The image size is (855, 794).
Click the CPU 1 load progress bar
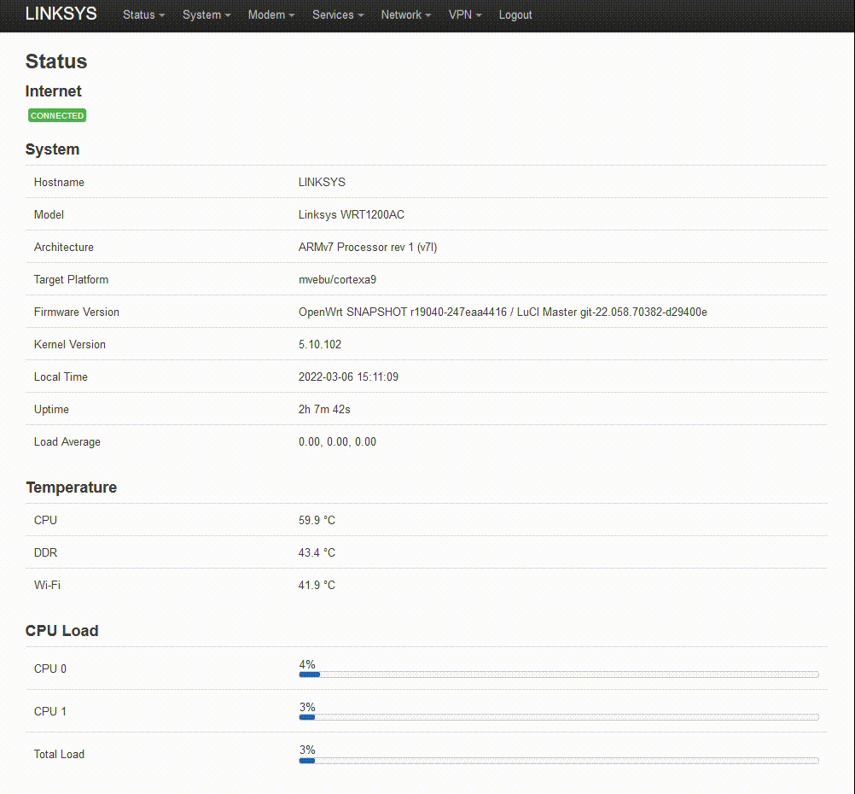point(559,717)
